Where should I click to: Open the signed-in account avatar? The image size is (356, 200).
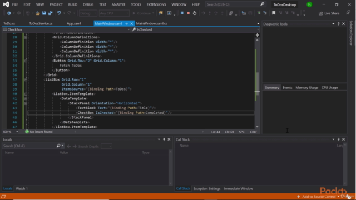[x=309, y=4]
